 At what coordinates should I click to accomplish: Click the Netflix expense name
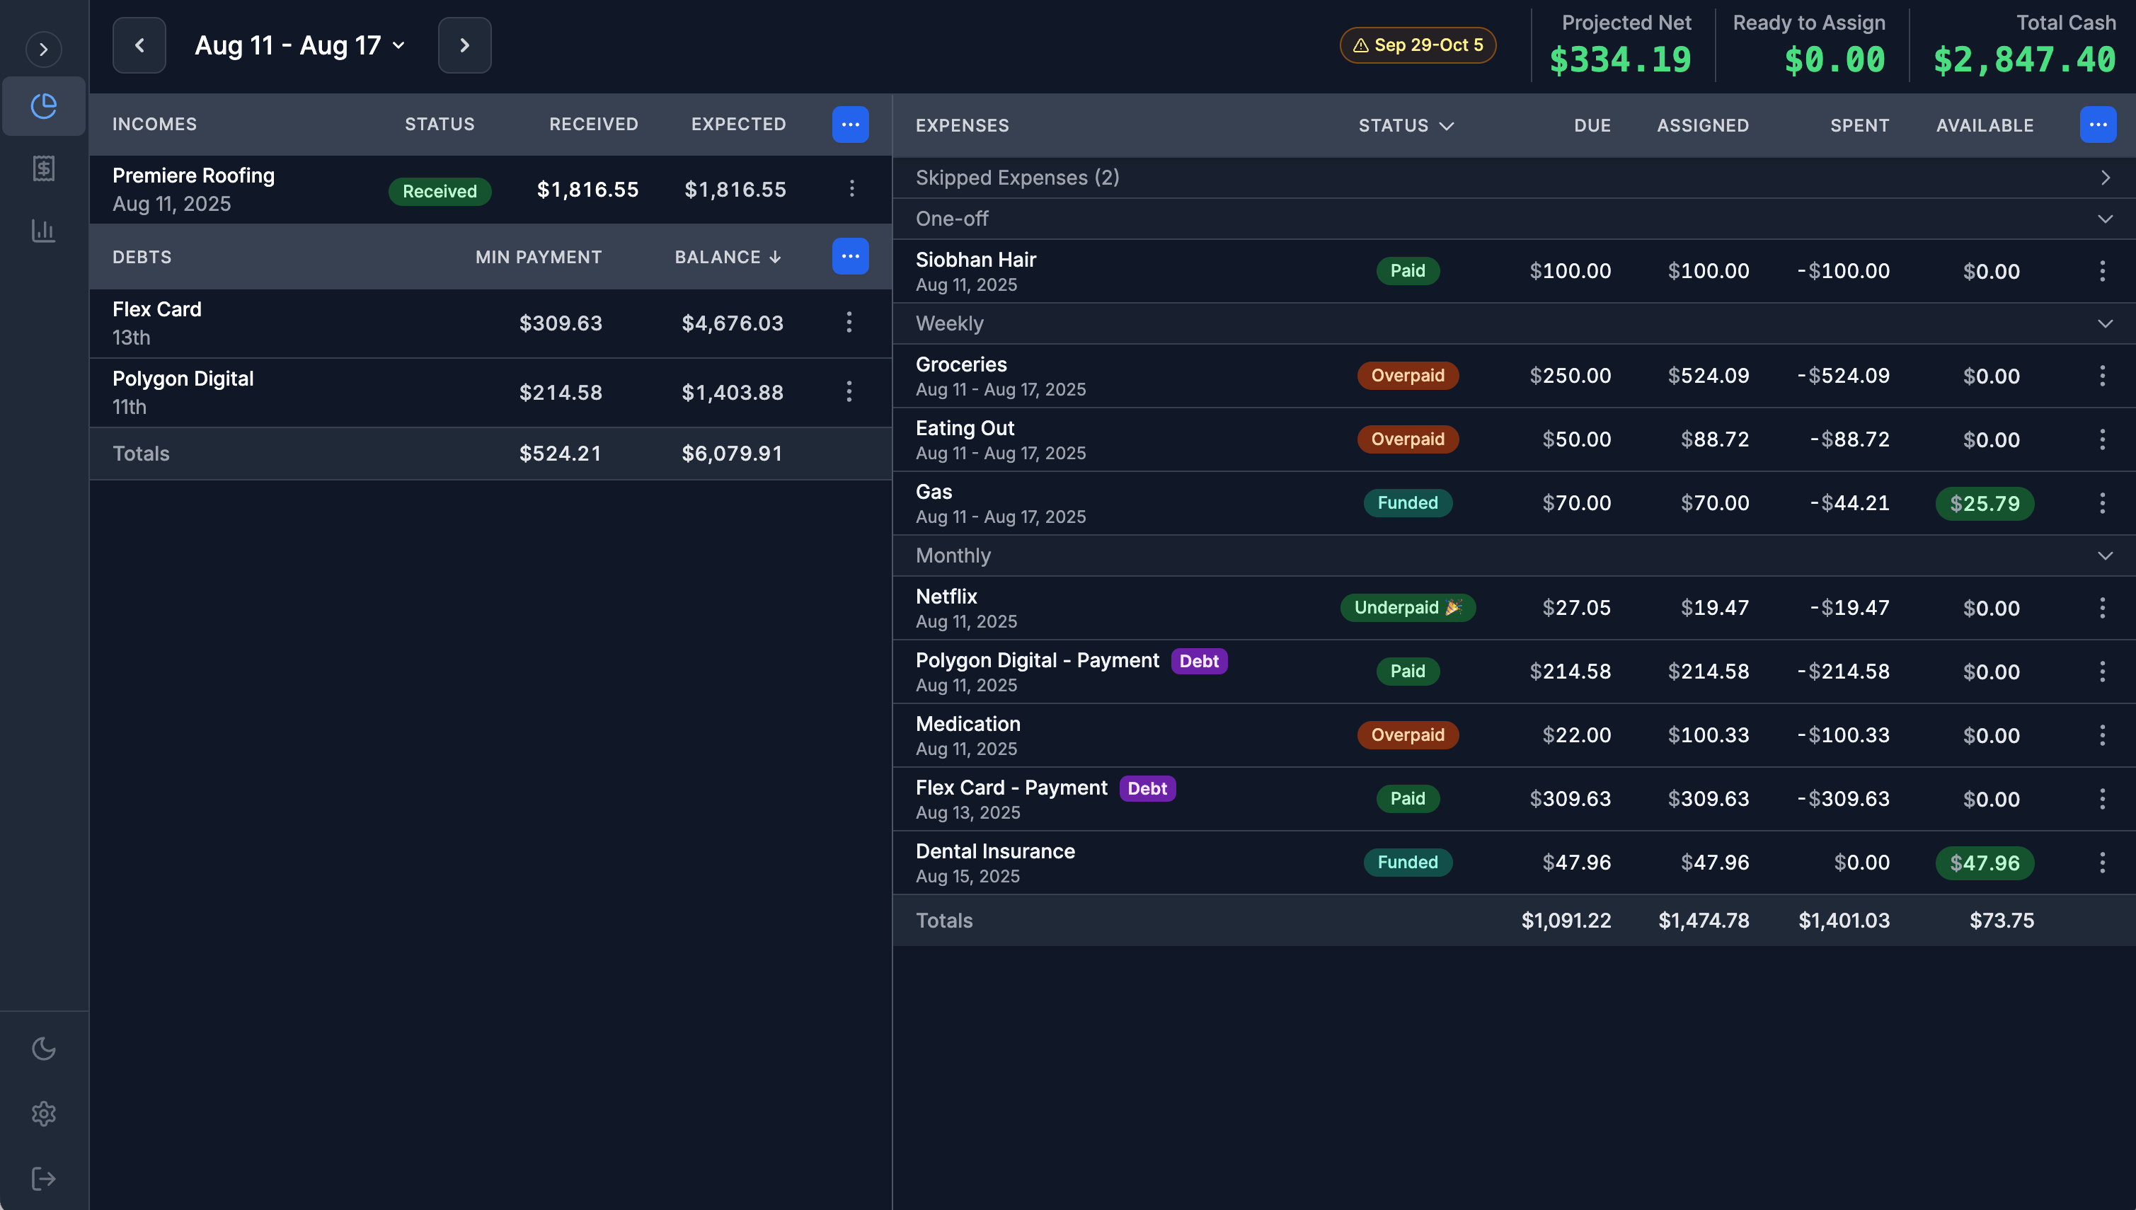(946, 596)
